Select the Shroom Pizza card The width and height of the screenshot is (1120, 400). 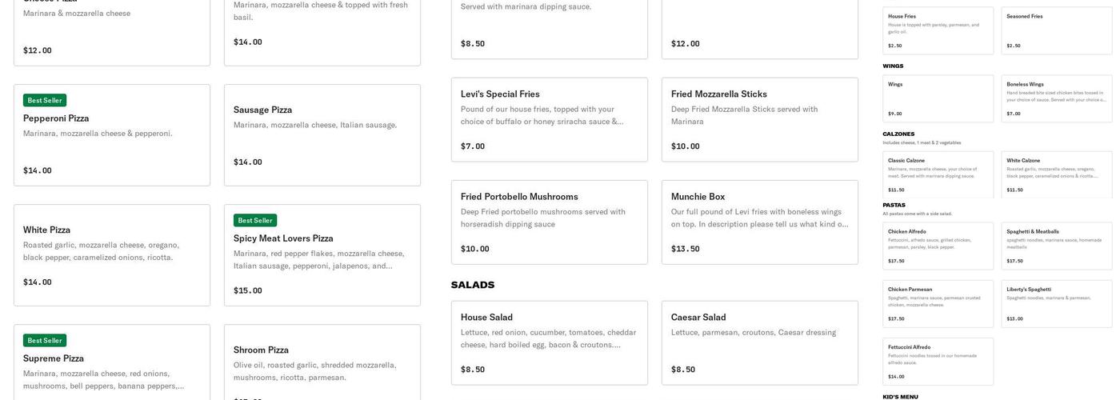[x=322, y=364]
